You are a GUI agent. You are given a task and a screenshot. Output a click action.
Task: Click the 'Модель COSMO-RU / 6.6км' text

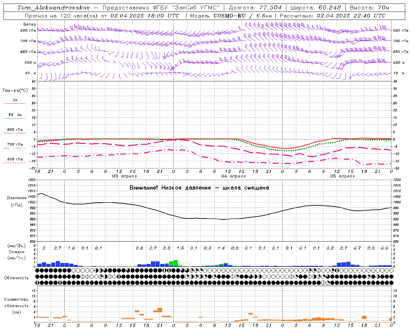pyautogui.click(x=231, y=16)
